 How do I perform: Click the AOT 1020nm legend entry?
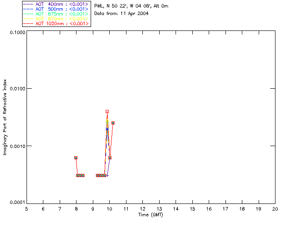click(56, 23)
